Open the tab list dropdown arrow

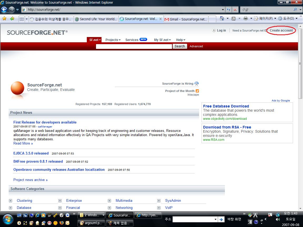27,19
